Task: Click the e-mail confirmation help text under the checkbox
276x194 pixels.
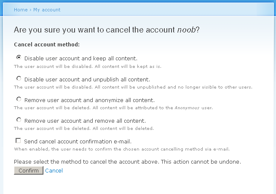Action: point(122,149)
